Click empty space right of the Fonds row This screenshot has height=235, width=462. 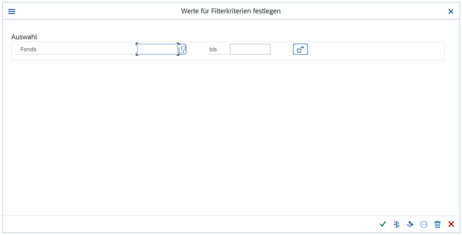[x=378, y=50]
